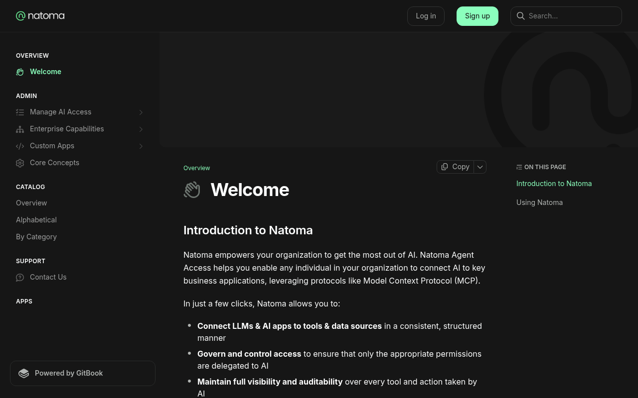Expand the Custom Apps chevron
The height and width of the screenshot is (398, 638).
point(141,146)
